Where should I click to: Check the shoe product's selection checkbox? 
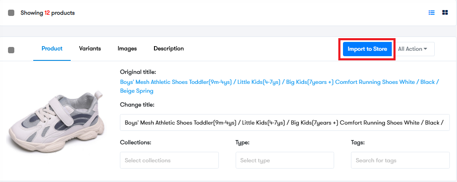11,50
